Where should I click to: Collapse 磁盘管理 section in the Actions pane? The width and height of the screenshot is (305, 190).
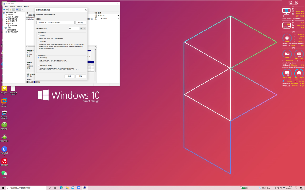pyautogui.click(x=118, y=15)
